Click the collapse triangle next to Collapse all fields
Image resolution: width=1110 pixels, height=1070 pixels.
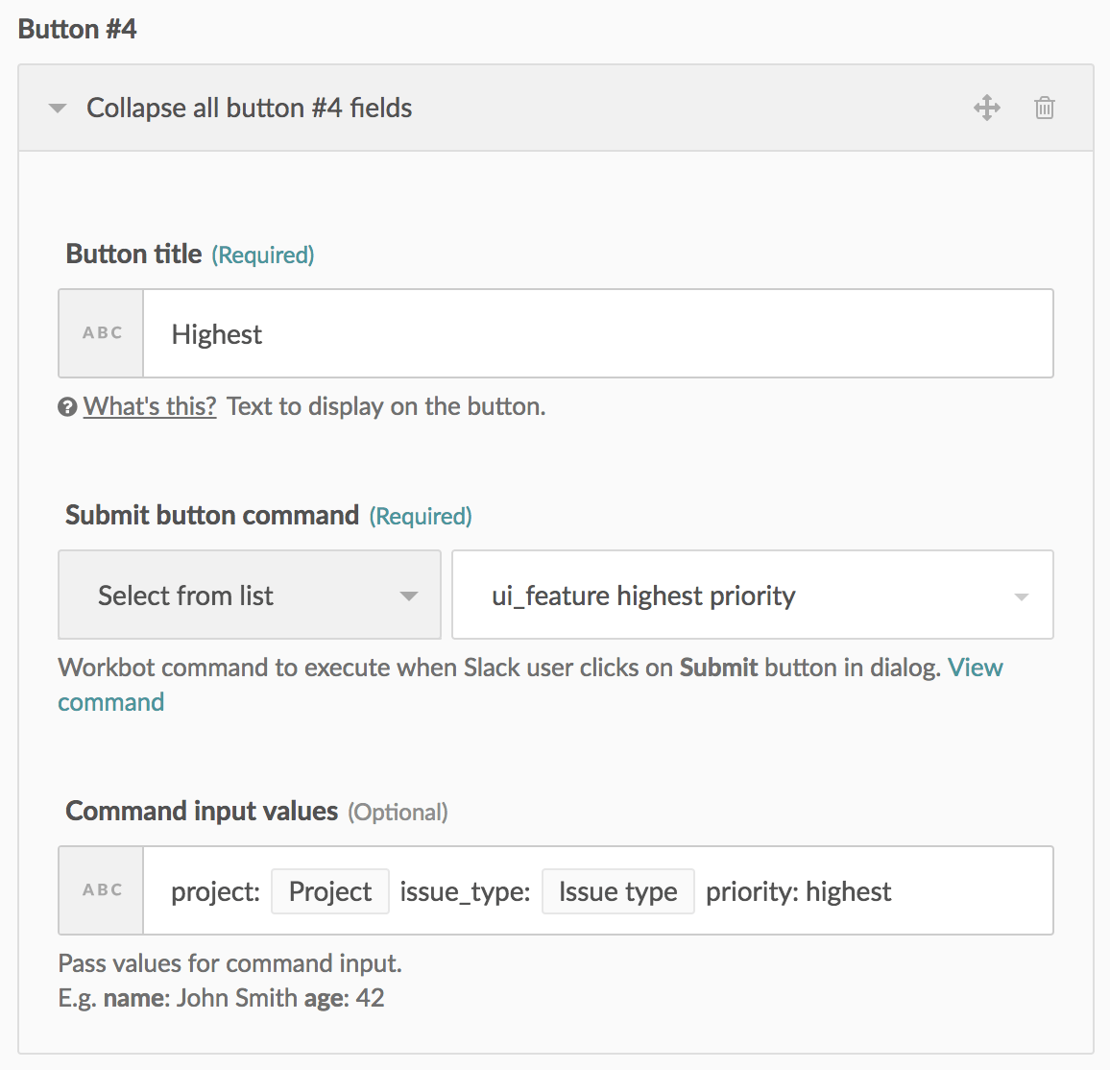coord(57,108)
